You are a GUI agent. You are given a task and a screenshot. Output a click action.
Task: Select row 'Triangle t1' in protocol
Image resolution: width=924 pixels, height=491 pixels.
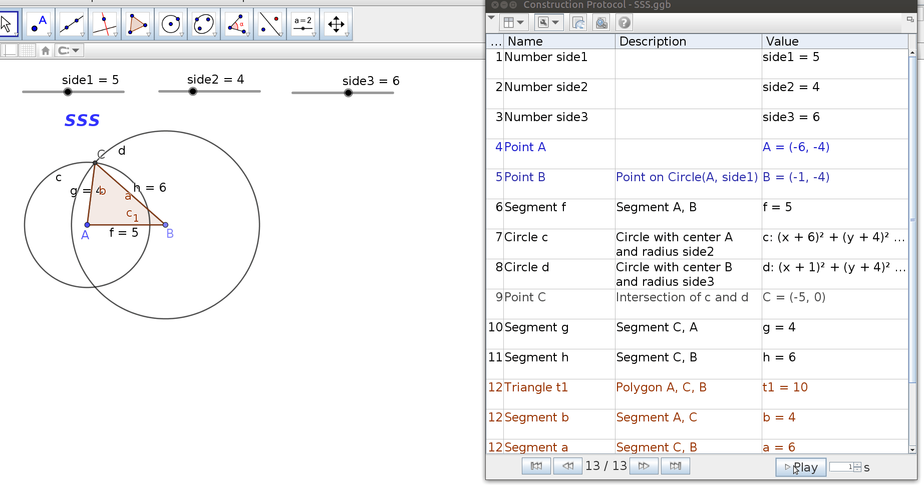click(x=697, y=394)
